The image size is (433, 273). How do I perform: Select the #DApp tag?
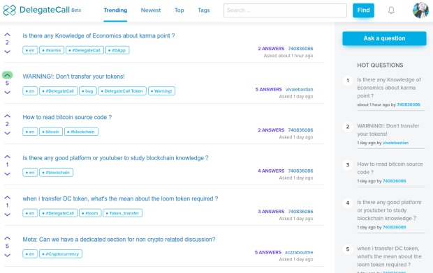pyautogui.click(x=117, y=50)
